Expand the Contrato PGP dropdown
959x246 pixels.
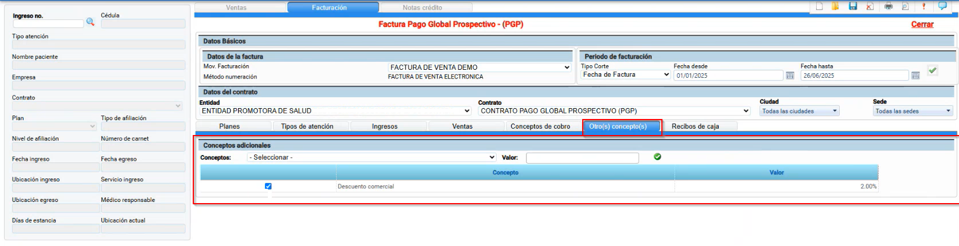click(x=614, y=111)
